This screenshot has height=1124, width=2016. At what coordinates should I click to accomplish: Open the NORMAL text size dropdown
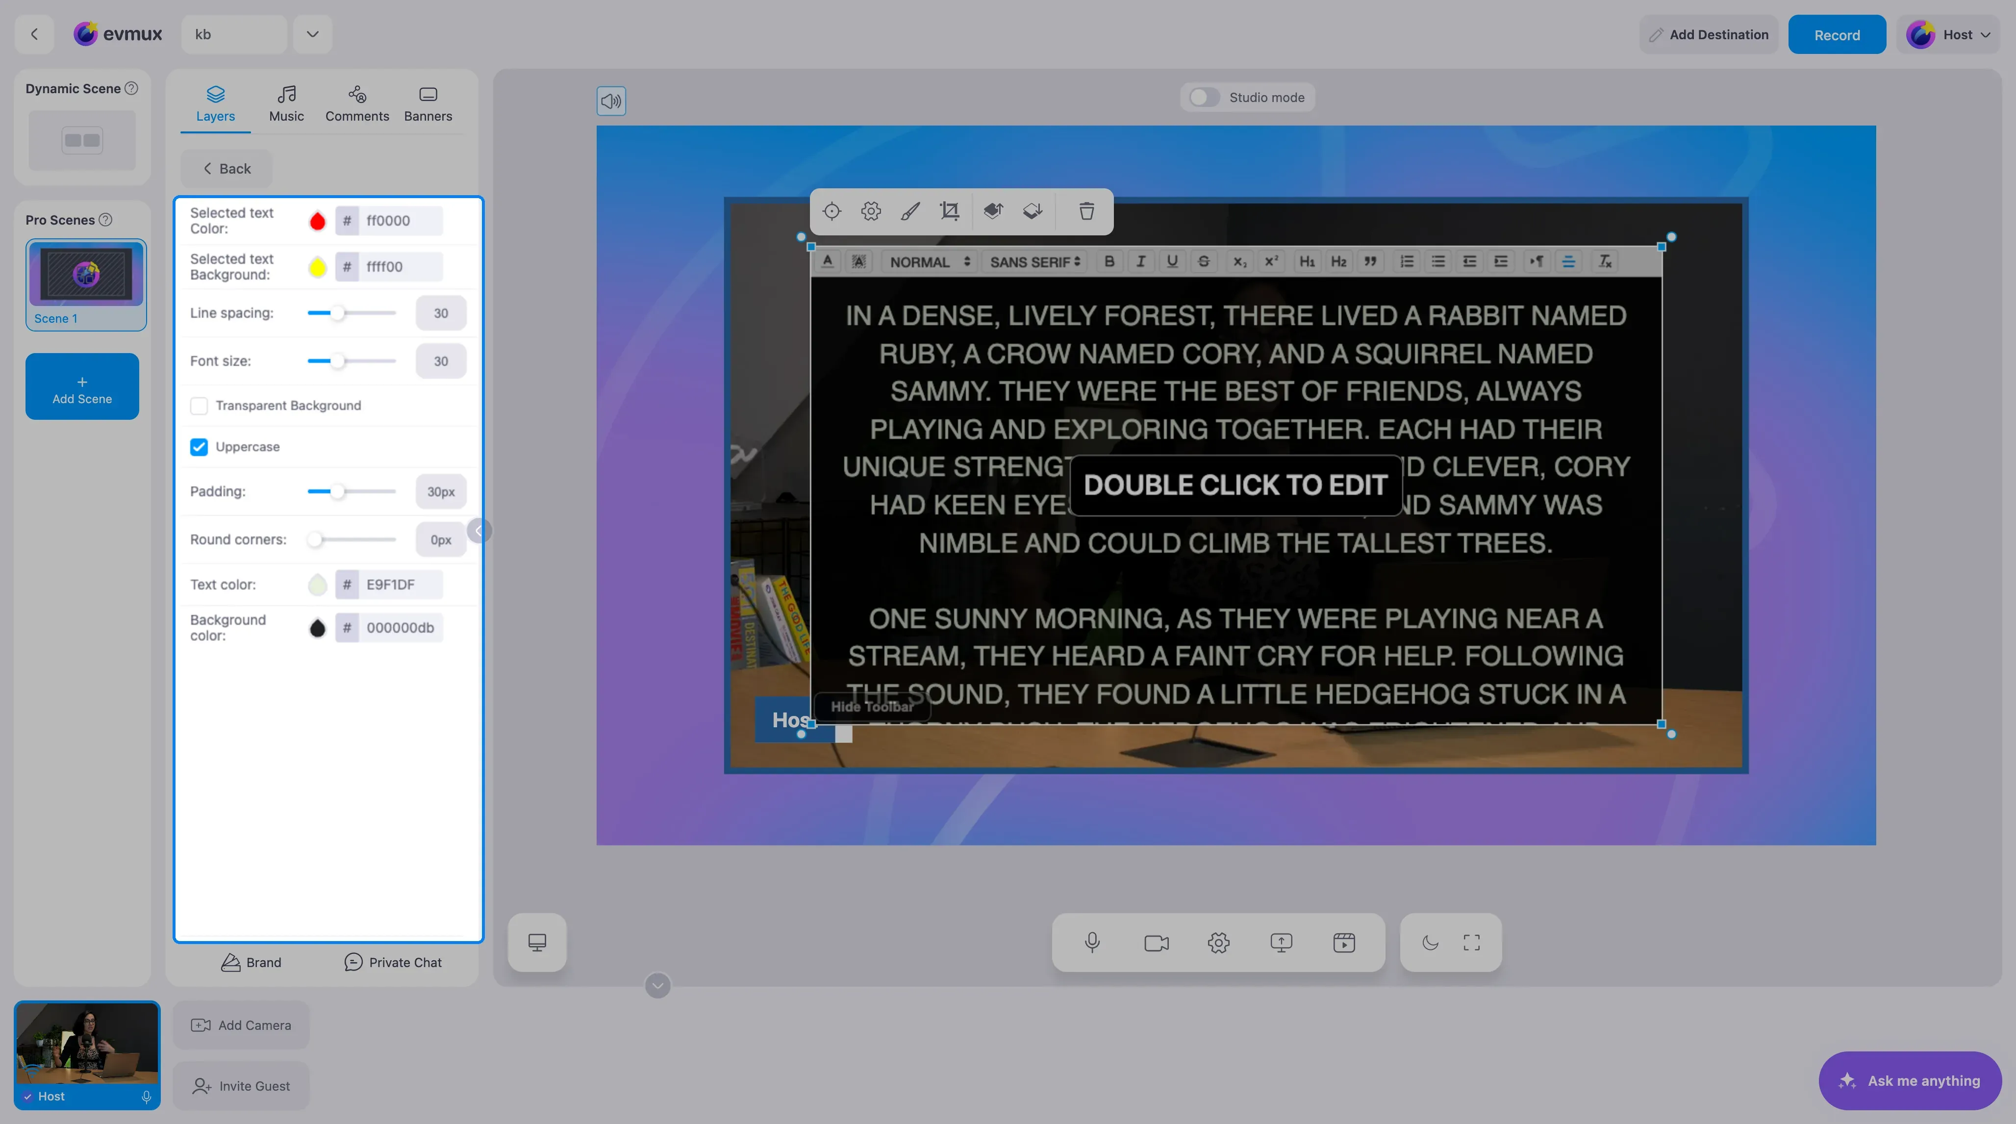(929, 261)
